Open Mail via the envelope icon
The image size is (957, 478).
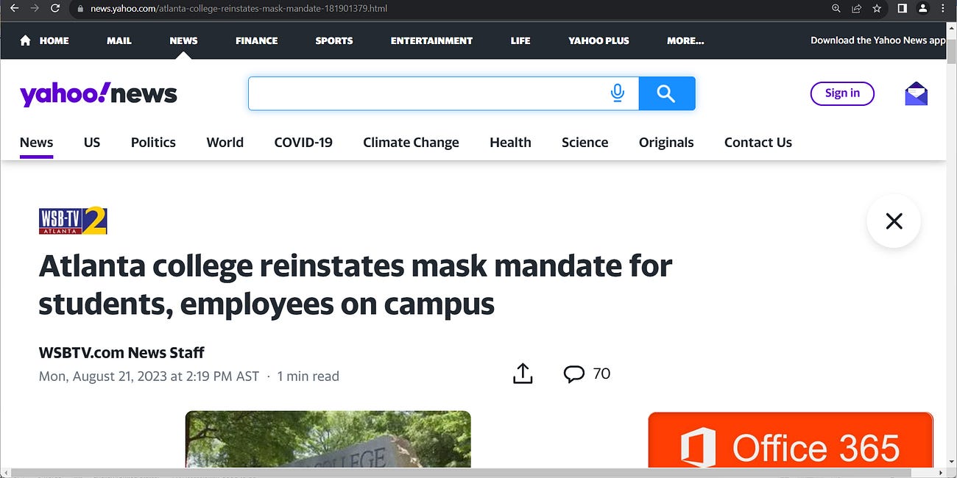click(x=915, y=93)
